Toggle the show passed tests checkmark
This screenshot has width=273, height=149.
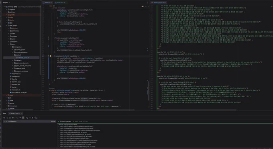(x=20, y=118)
